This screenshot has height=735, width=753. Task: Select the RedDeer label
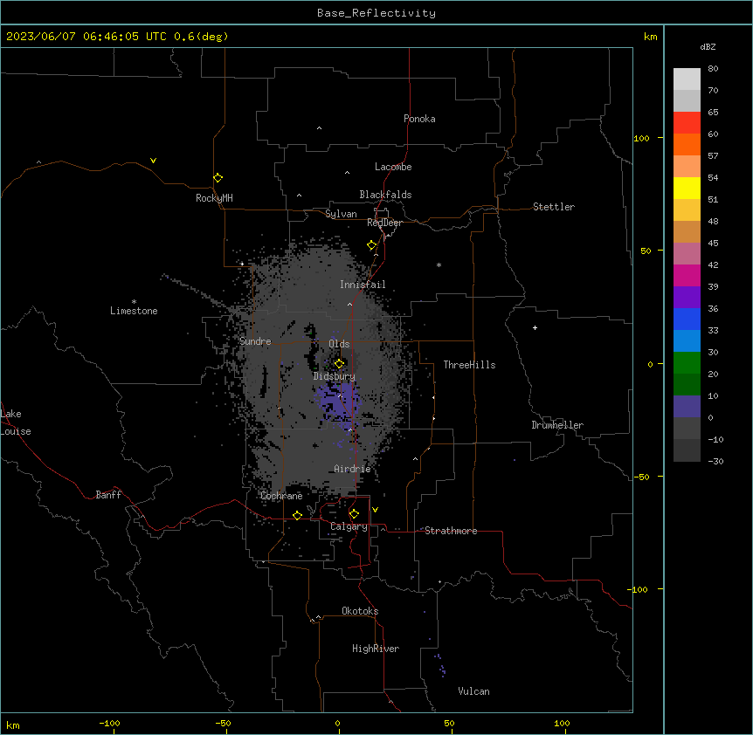click(384, 223)
